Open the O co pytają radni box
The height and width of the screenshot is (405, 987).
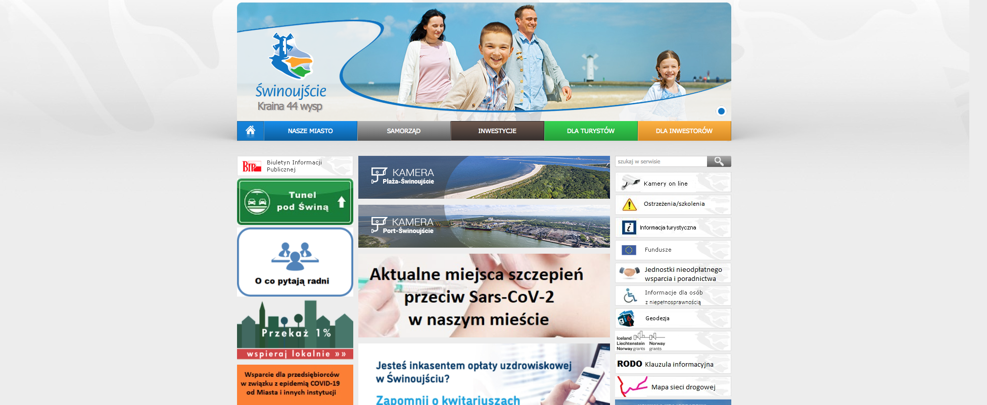click(295, 262)
